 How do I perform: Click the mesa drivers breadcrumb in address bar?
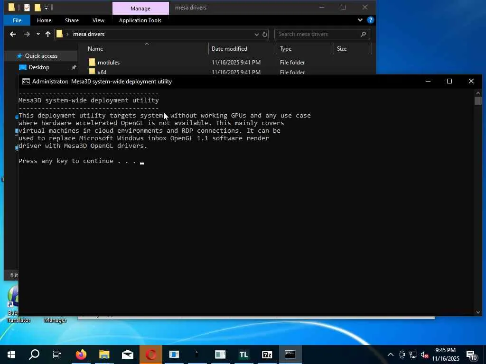(x=89, y=34)
